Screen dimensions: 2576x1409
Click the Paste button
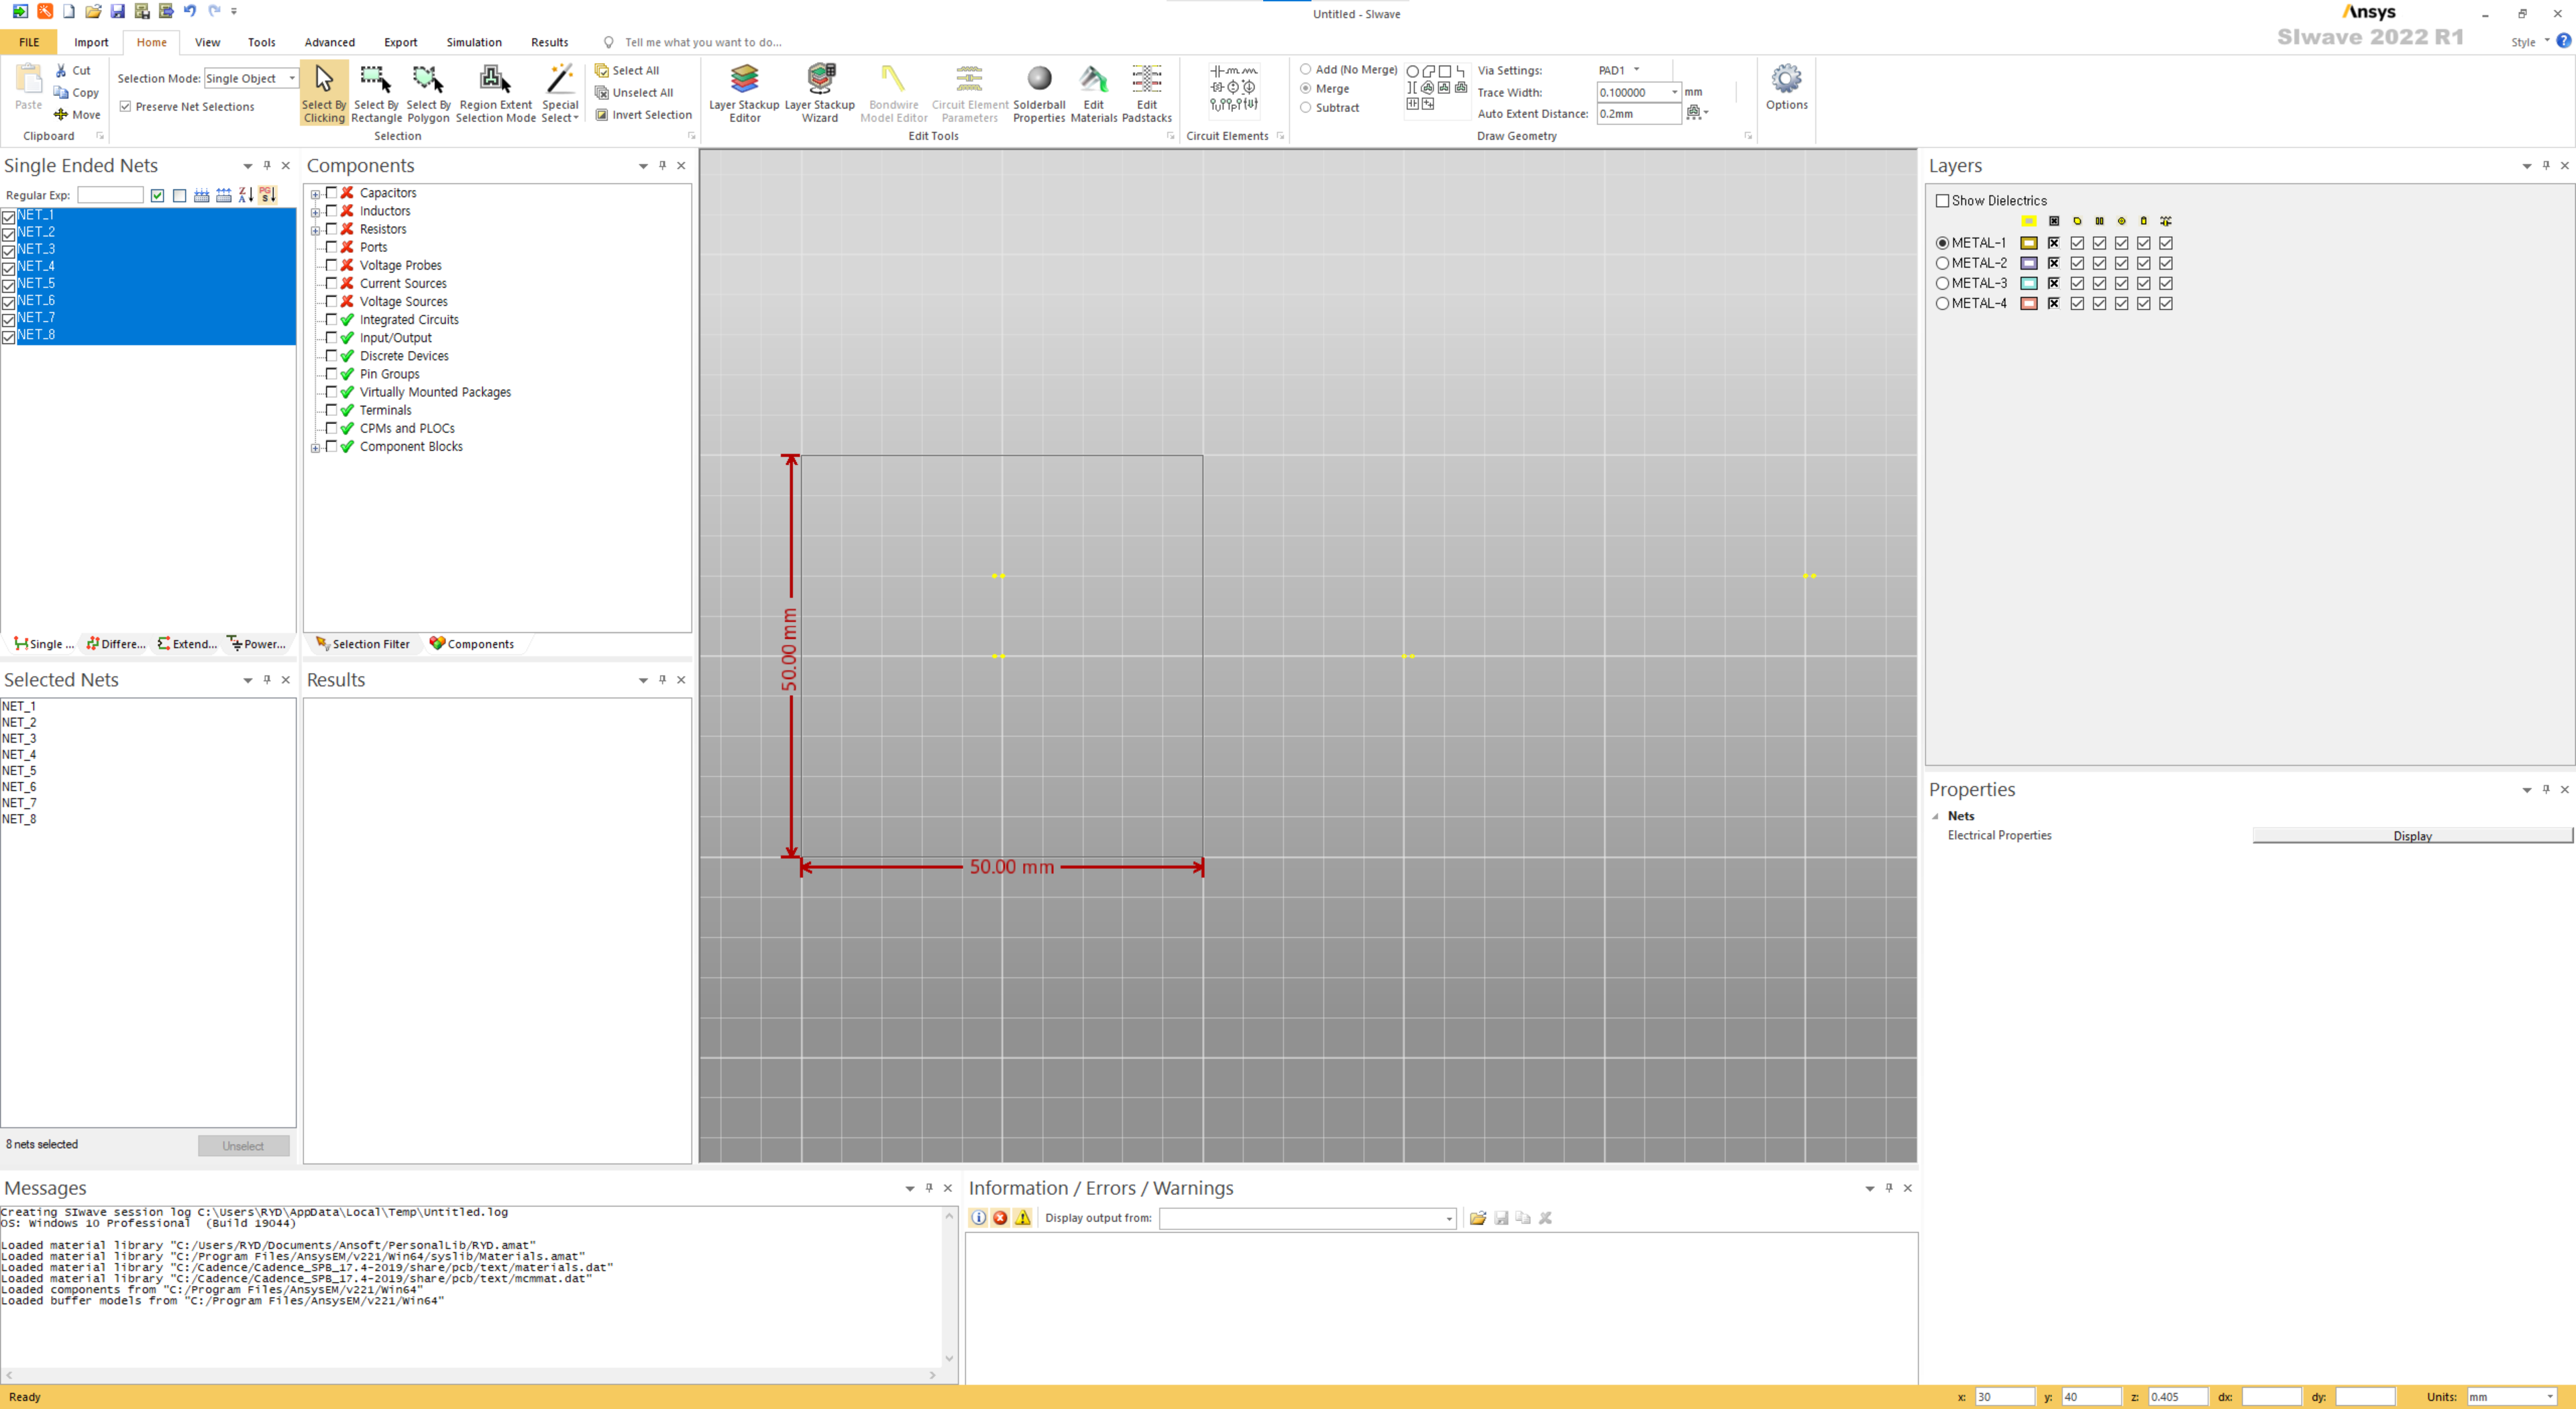[28, 88]
